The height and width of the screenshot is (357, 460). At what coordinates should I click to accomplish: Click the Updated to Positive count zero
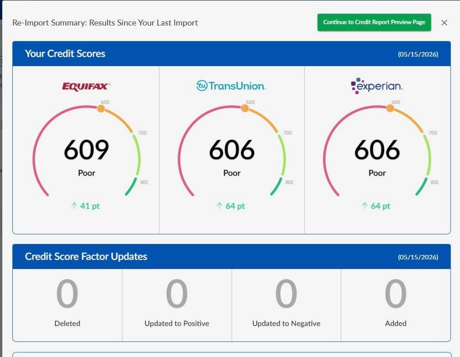tap(177, 294)
